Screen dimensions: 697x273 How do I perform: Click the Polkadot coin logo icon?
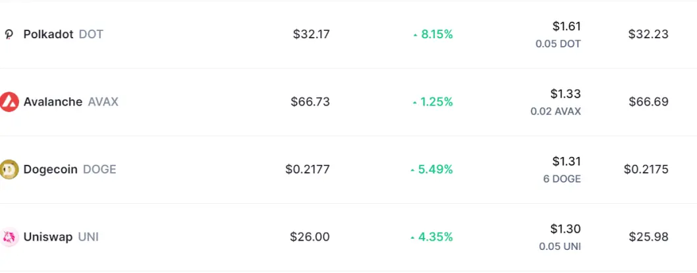[x=9, y=35]
